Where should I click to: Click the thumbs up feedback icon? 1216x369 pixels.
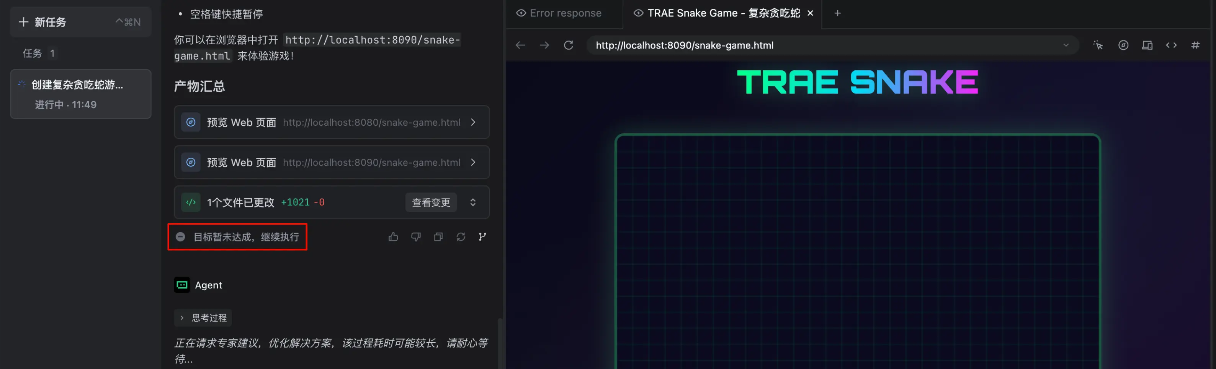(393, 237)
